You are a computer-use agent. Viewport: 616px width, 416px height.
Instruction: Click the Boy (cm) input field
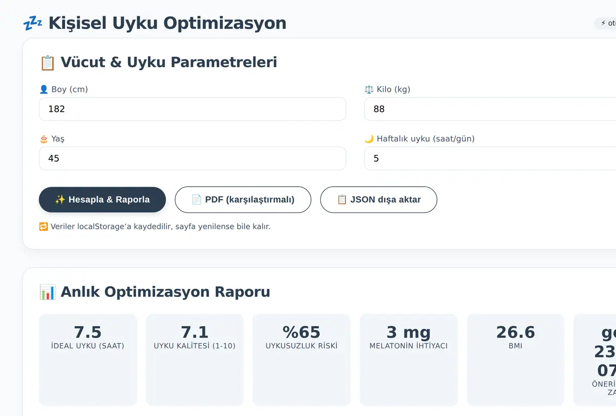192,109
